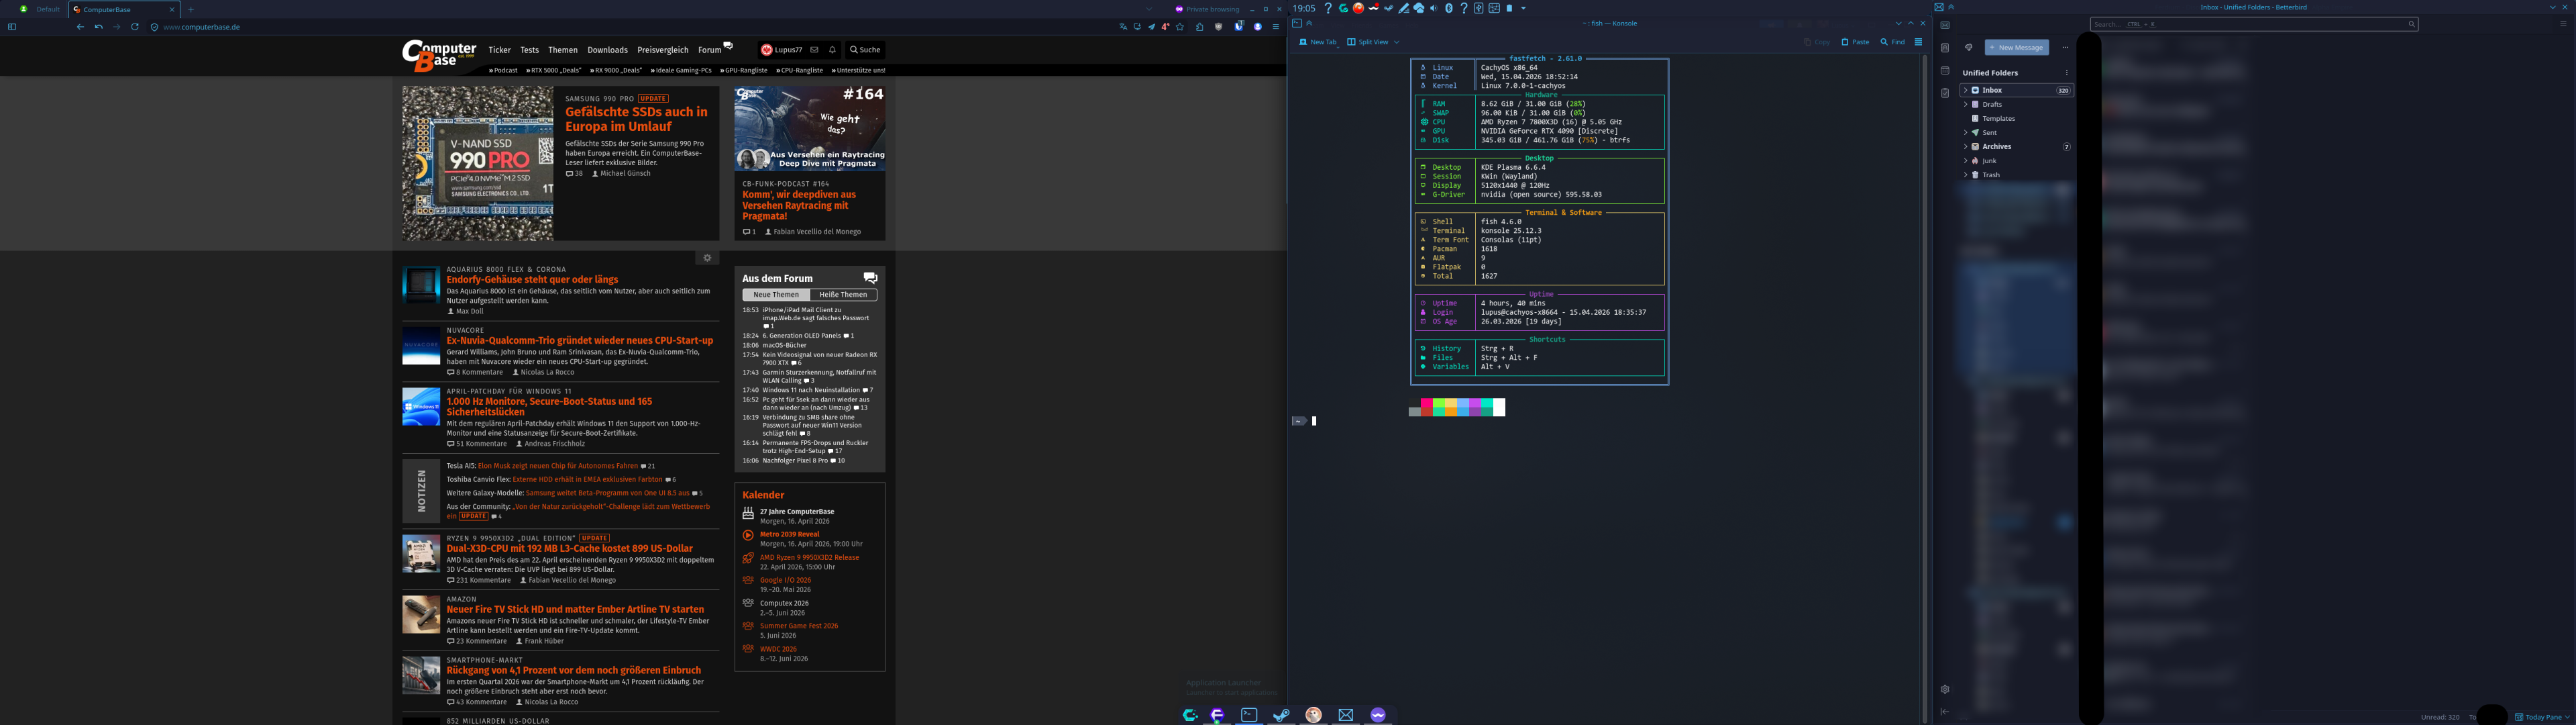Click the ComputerBase notification bell icon
2576x725 pixels.
click(x=832, y=50)
